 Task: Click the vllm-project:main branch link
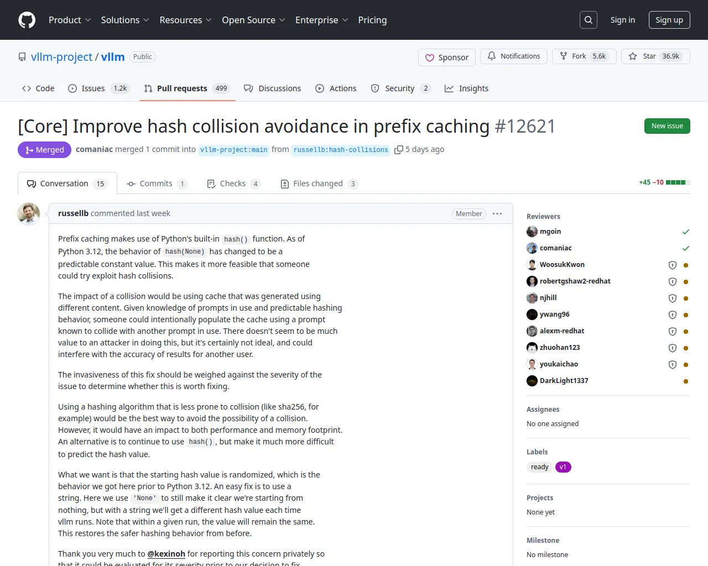tap(234, 150)
